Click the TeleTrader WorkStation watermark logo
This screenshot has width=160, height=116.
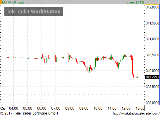click(x=34, y=12)
